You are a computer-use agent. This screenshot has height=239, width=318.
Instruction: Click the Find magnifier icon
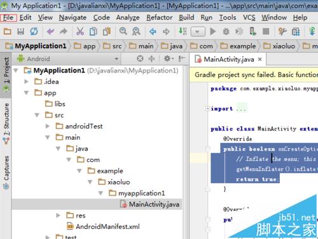pyautogui.click(x=123, y=31)
